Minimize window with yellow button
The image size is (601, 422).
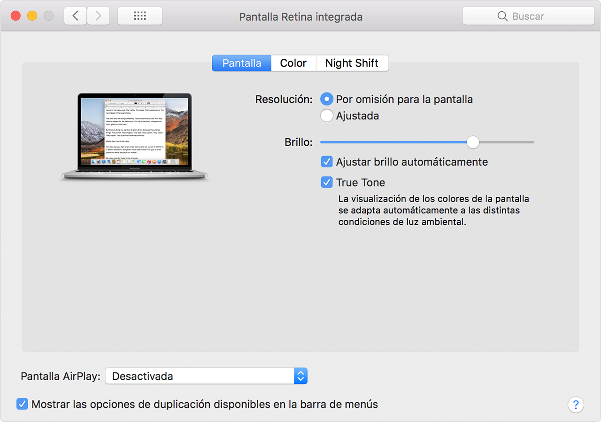pyautogui.click(x=32, y=16)
